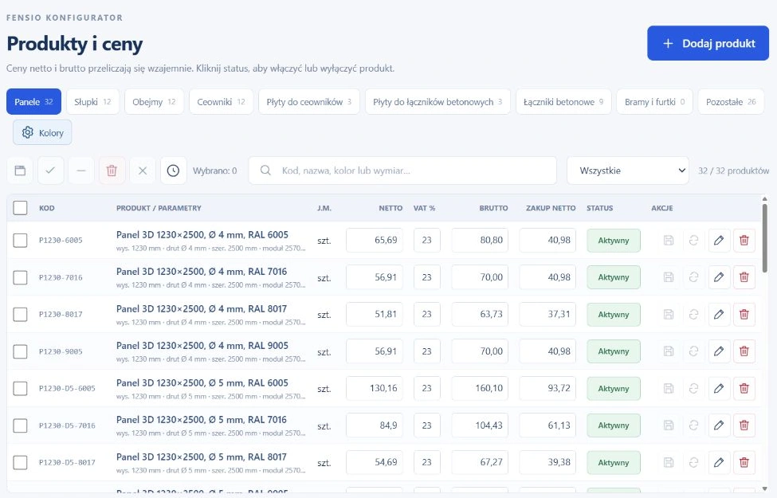
Task: Delete product P1230-D5-8017
Action: (744, 462)
